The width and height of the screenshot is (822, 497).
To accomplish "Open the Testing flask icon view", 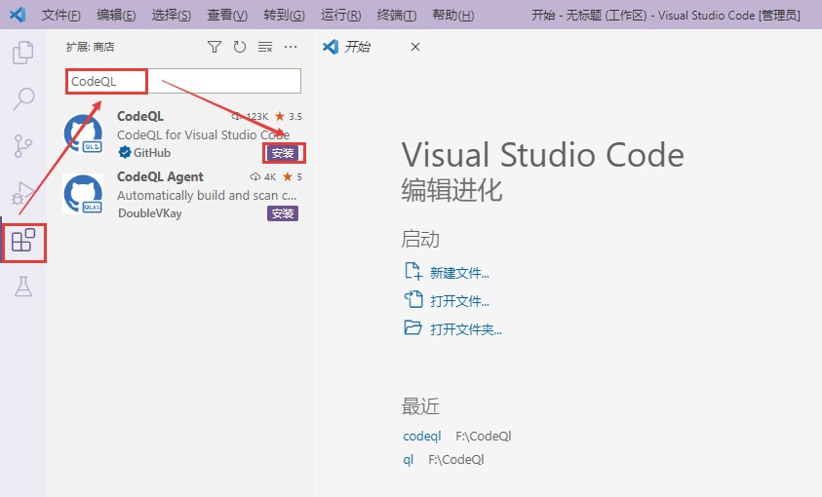I will point(23,287).
